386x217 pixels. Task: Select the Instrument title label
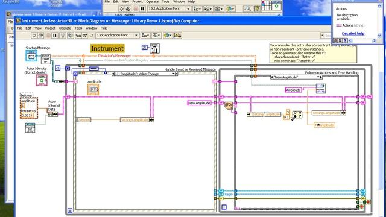point(107,48)
